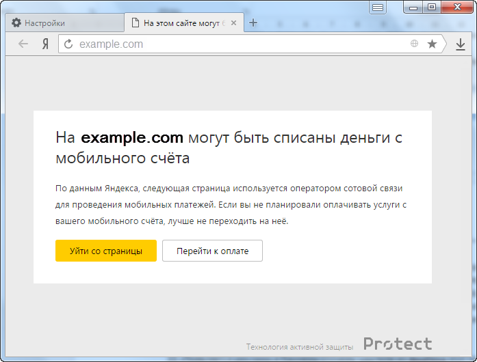The width and height of the screenshot is (477, 362).
Task: Click the Protect logo
Action: click(398, 344)
